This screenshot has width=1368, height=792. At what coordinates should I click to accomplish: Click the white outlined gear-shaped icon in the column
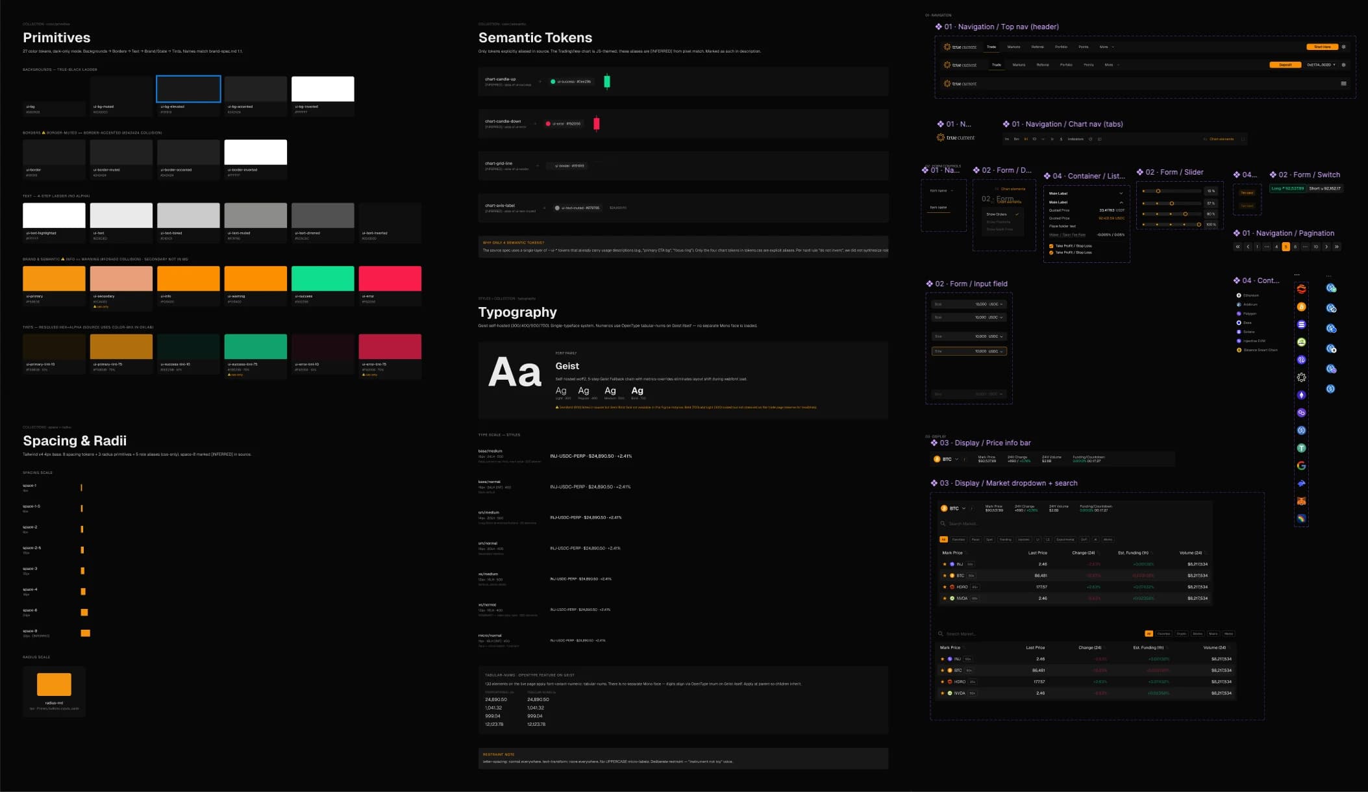[1301, 377]
